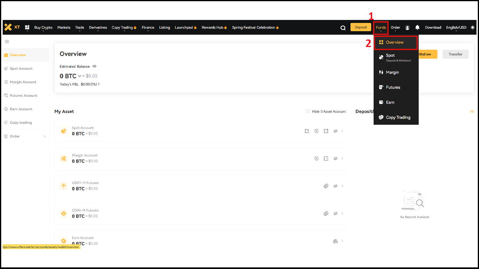Open Margin Account in the left sidebar
The height and width of the screenshot is (269, 479).
coord(26,82)
